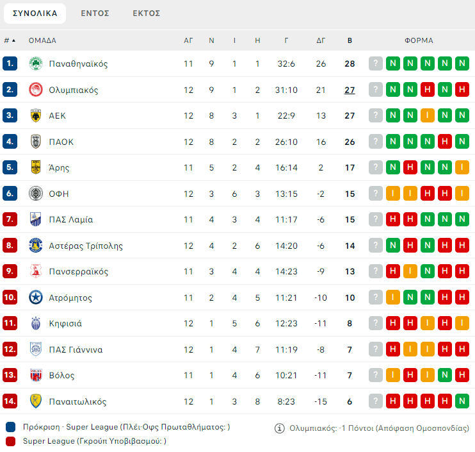Select the ΣΥΝΟΛΙΚΑ tab
This screenshot has height=452, width=475.
[x=35, y=13]
